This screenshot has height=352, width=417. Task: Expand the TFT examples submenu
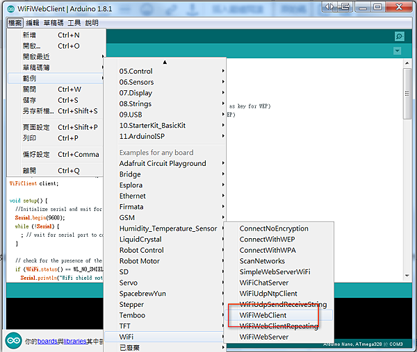click(x=165, y=326)
